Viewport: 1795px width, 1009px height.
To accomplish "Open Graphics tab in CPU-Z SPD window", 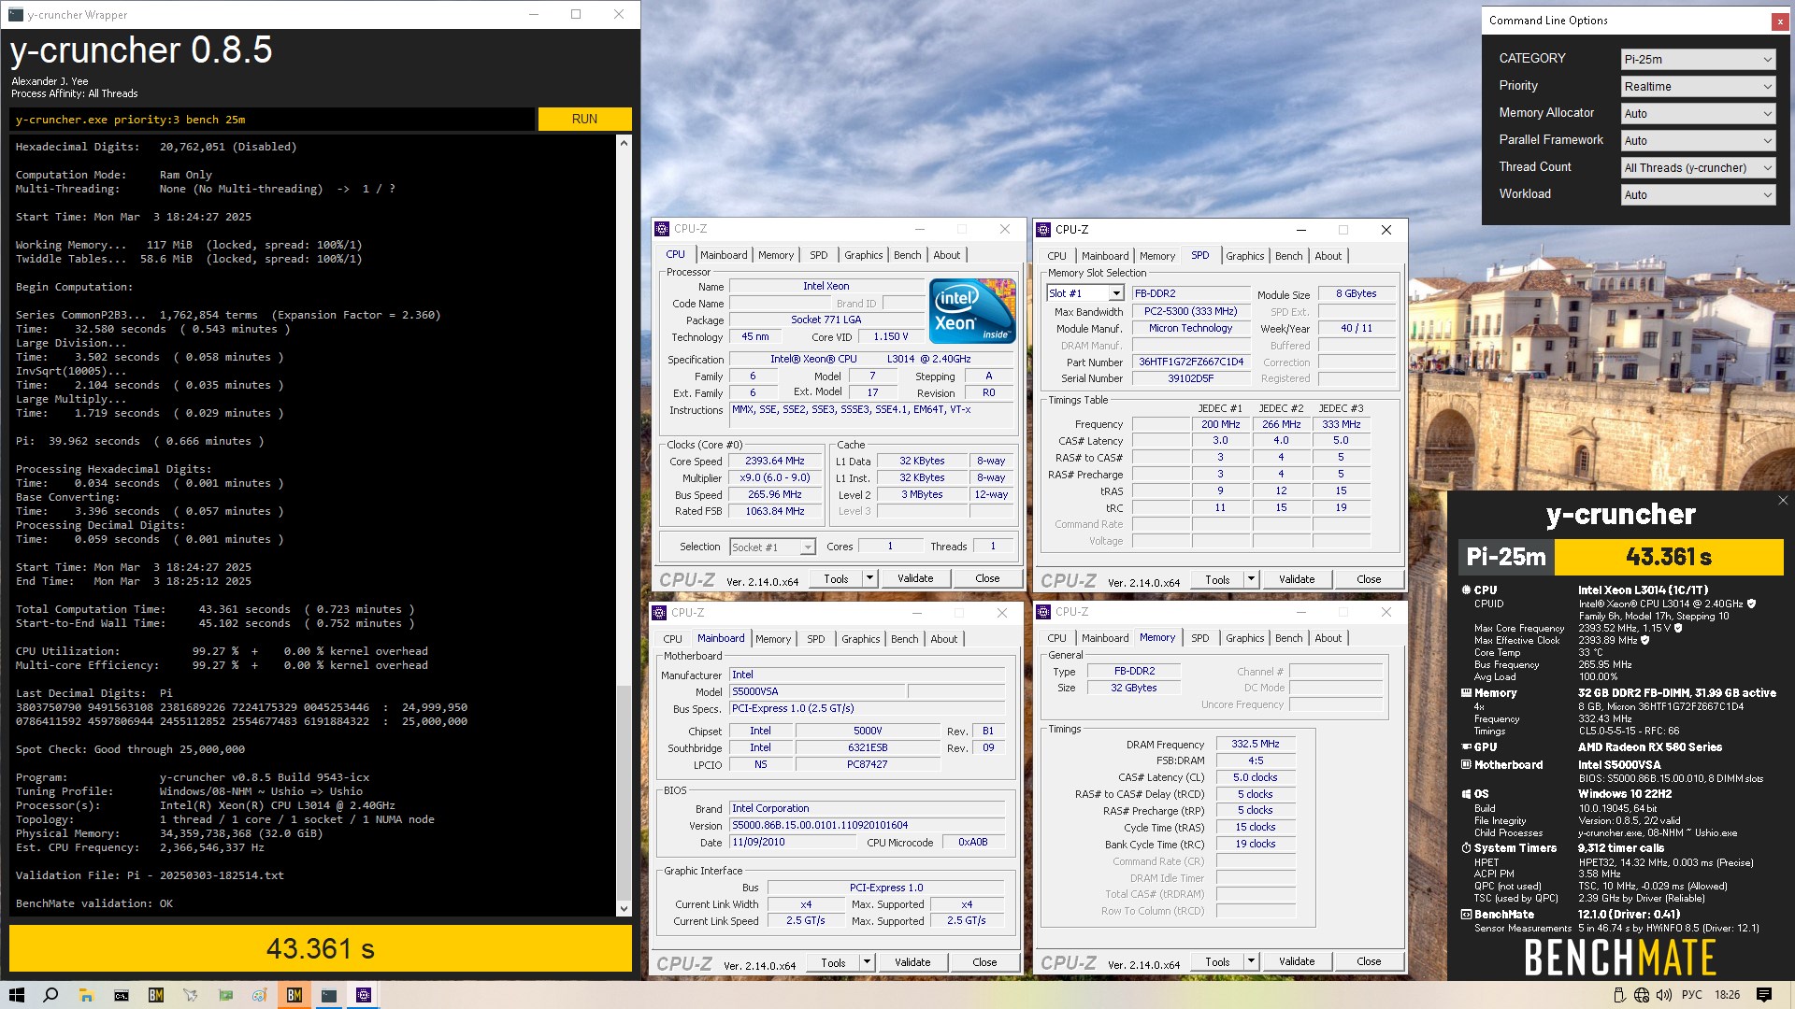I will pos(1244,256).
